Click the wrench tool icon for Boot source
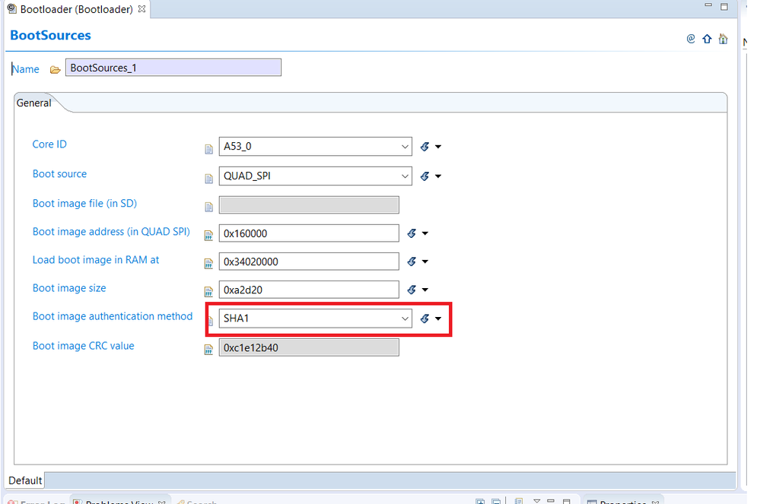Image resolution: width=760 pixels, height=504 pixels. click(x=425, y=176)
